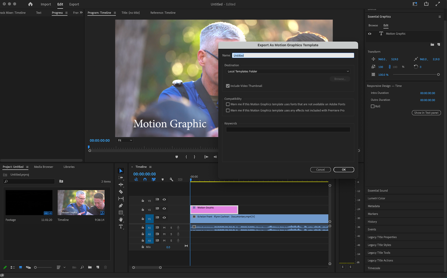Switch to the Media Browser tab
The image size is (447, 278).
43,167
